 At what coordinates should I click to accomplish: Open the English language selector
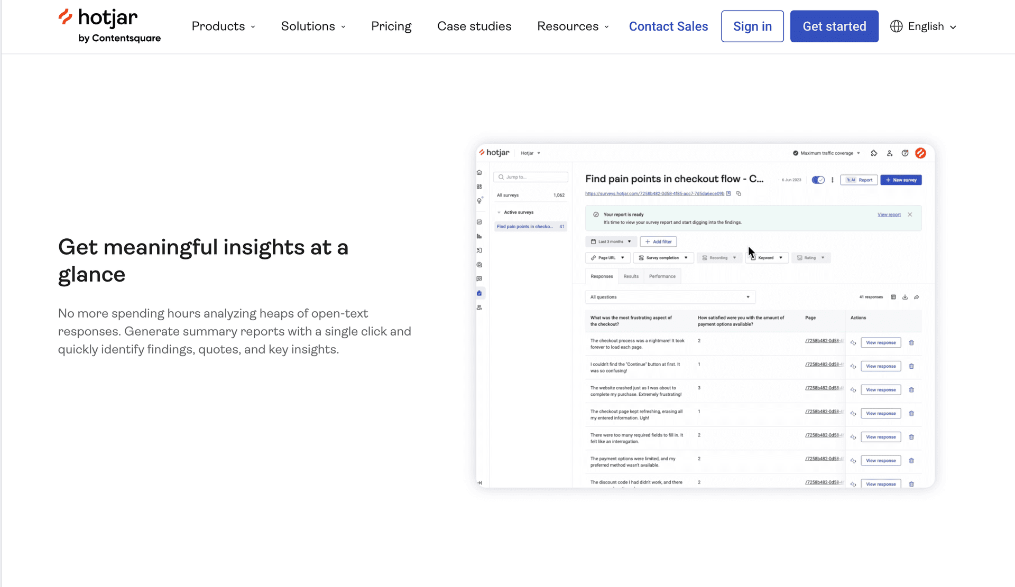click(x=924, y=26)
